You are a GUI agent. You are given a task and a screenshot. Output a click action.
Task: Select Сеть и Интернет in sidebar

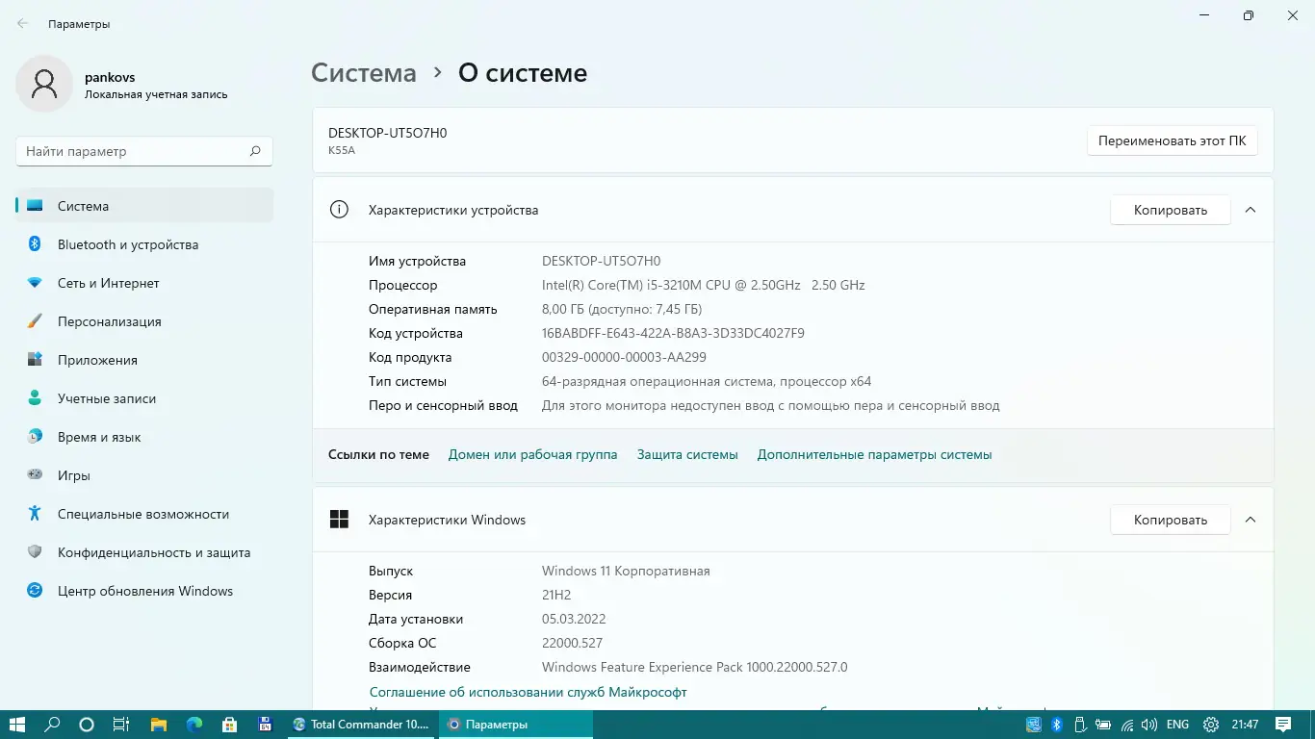109,283
